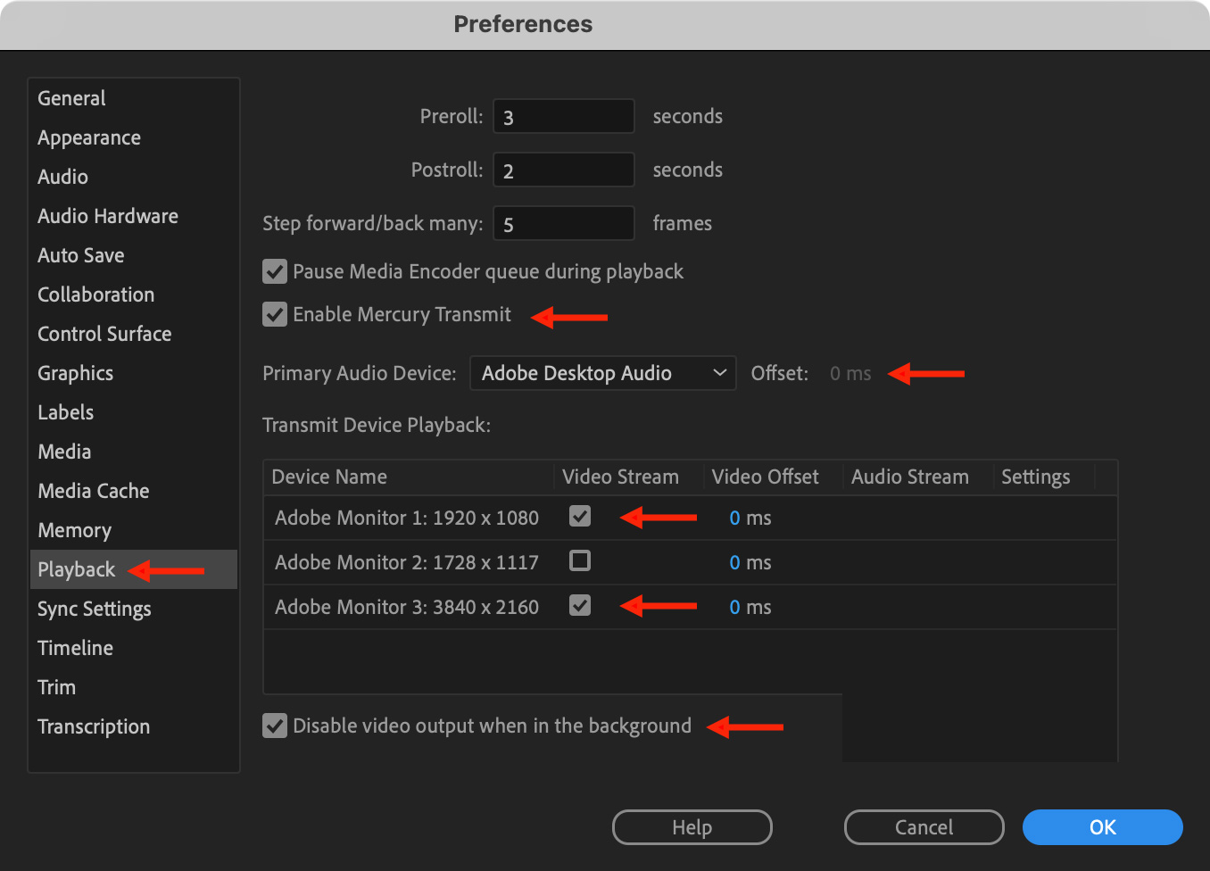Click the Audio Stream column header
1210x871 pixels.
tap(918, 477)
